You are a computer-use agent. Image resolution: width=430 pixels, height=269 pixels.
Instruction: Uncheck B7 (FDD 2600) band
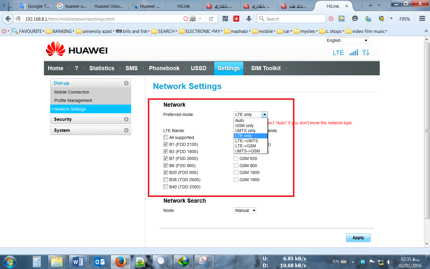(x=166, y=158)
